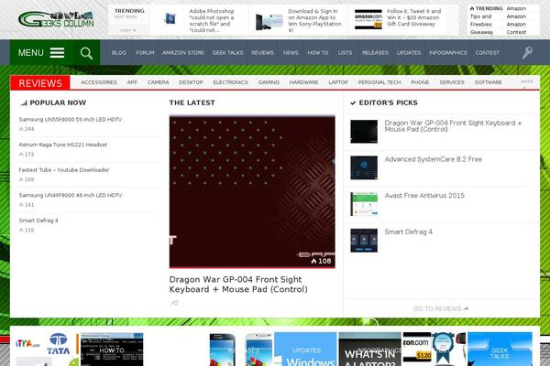The width and height of the screenshot is (550, 366).
Task: Click the red REVIEWS section heading
Action: [40, 83]
